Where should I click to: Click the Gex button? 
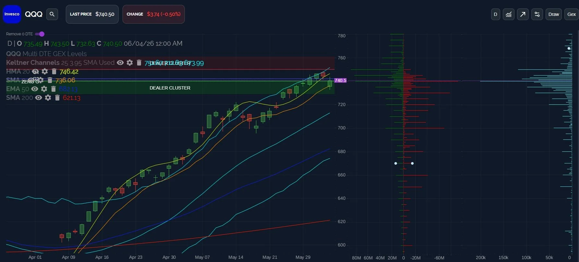[x=572, y=14]
